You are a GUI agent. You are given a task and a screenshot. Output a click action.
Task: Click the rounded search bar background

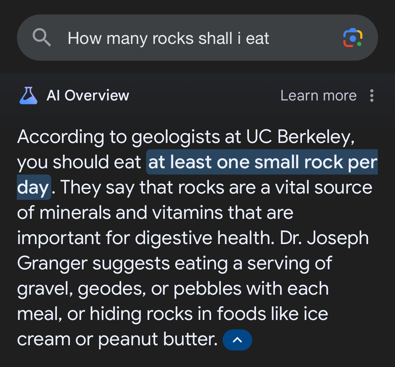(x=197, y=38)
